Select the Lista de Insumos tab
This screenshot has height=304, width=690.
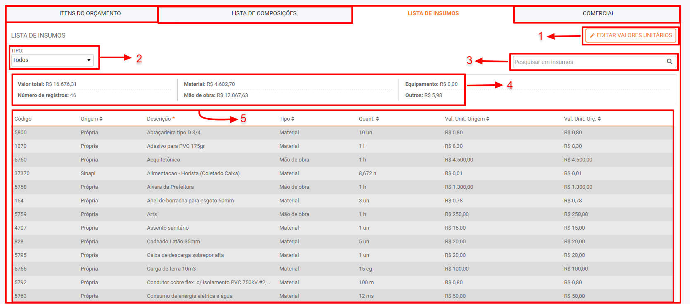pyautogui.click(x=433, y=13)
